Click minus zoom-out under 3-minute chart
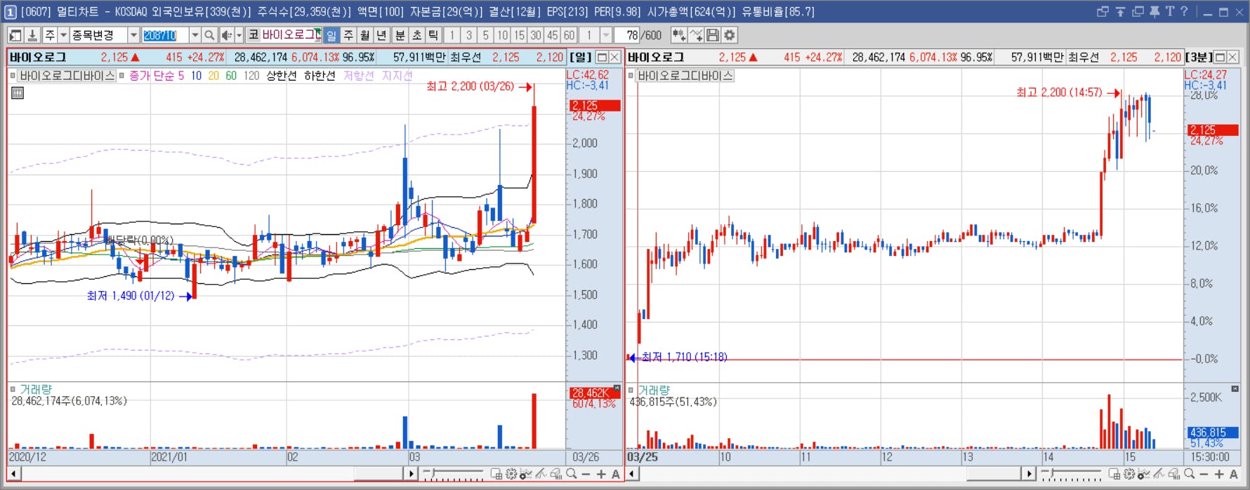This screenshot has height=490, width=1250. point(1204,475)
